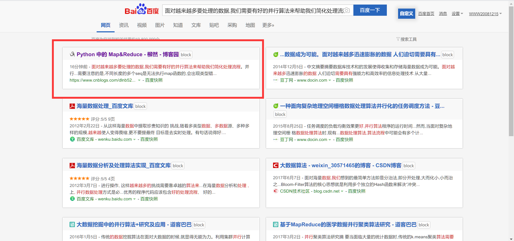
Task: Click the 自定义 button
Action: coord(406,13)
